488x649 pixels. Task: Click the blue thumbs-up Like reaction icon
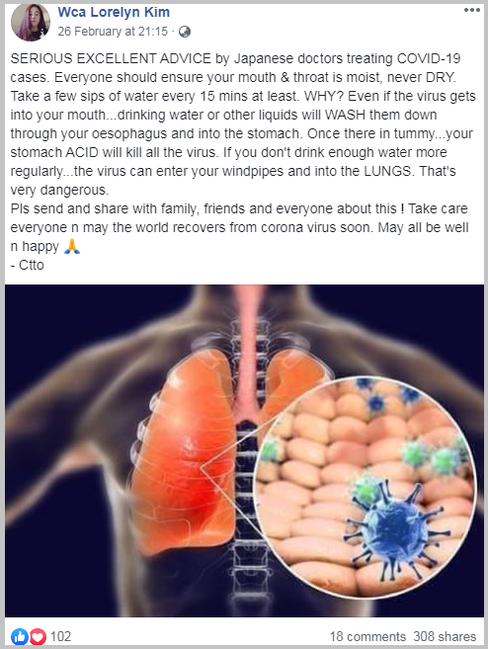click(19, 636)
